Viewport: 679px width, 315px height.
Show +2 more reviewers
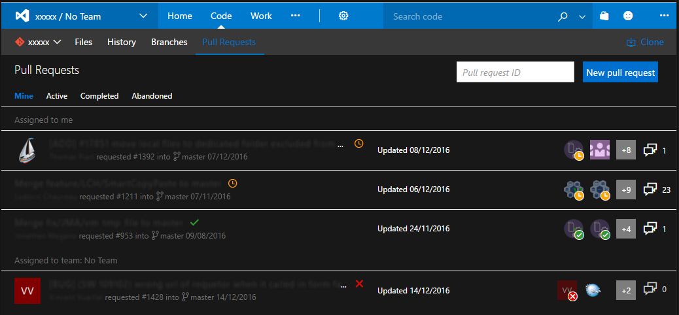click(626, 290)
